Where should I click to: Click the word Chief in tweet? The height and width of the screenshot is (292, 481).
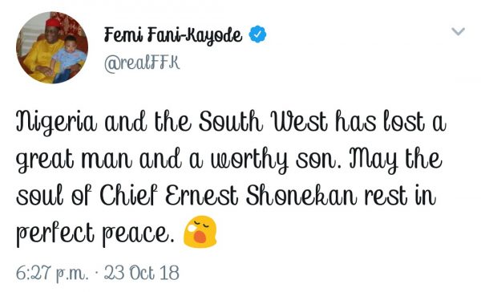tap(129, 195)
